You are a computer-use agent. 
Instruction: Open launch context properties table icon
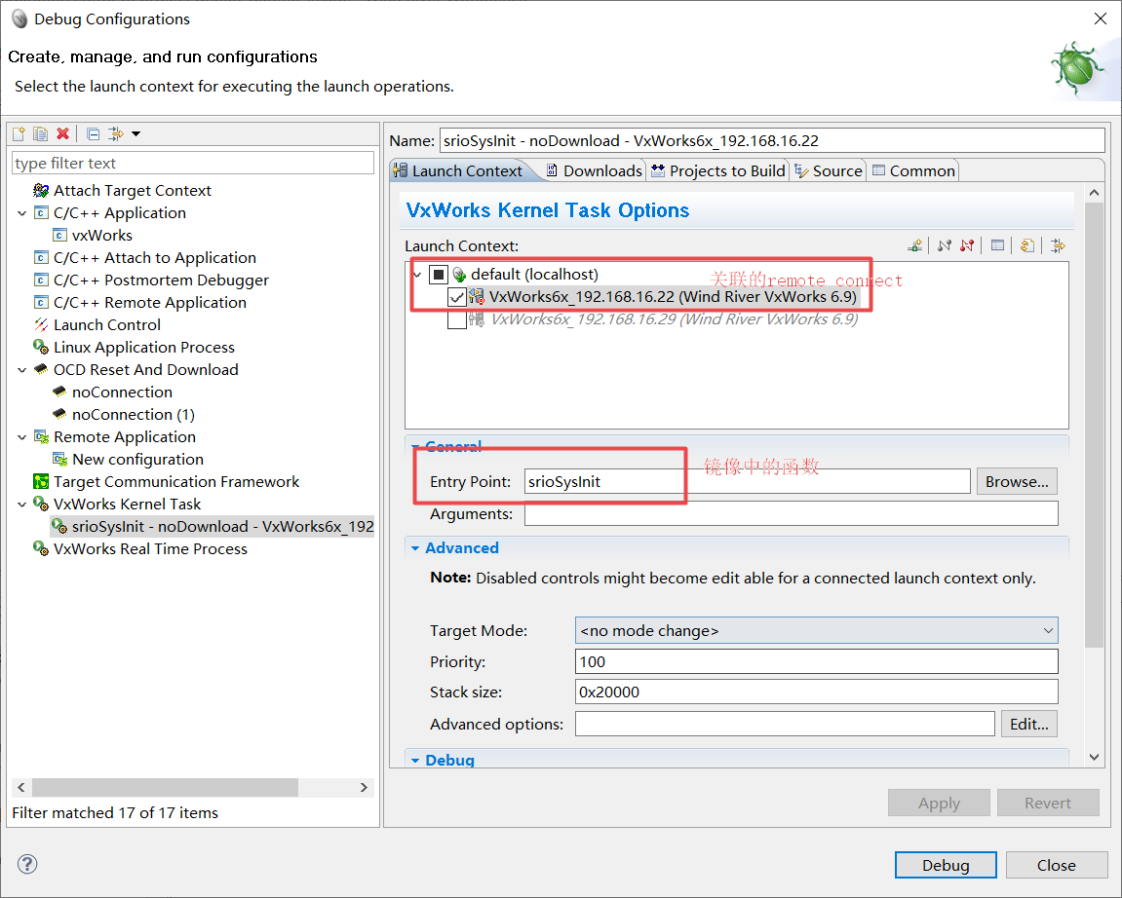(997, 245)
